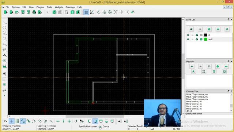234x132 pixels.
Task: Select the Polyline tool in left toolbar
Action: pyautogui.click(x=4, y=44)
